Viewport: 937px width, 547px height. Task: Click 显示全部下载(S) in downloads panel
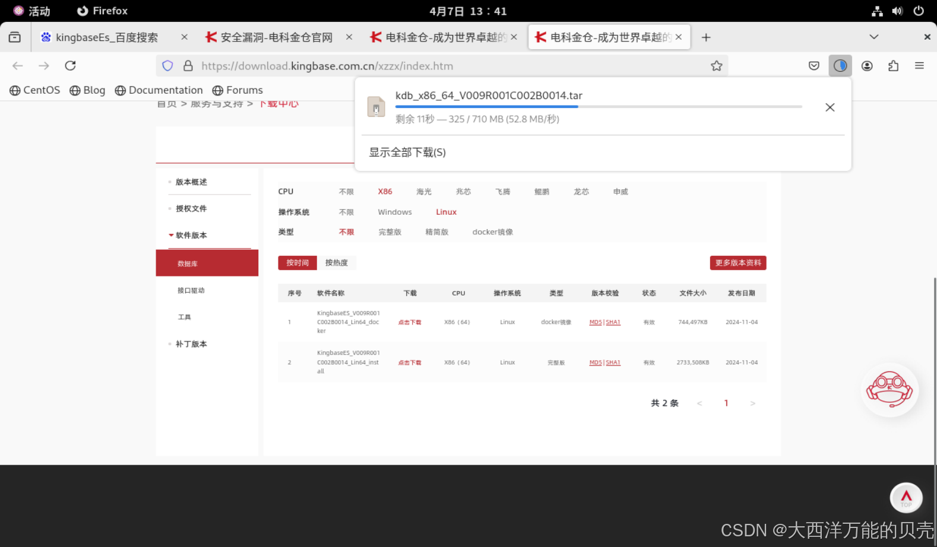coord(407,152)
